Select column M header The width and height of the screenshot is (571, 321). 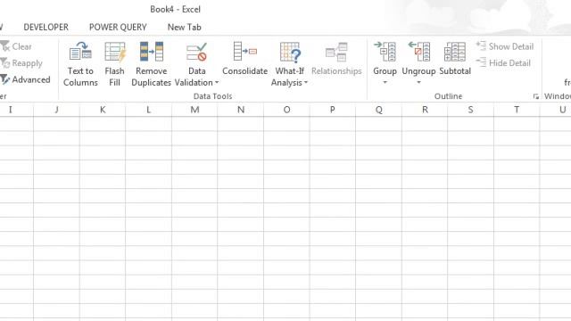(x=194, y=110)
